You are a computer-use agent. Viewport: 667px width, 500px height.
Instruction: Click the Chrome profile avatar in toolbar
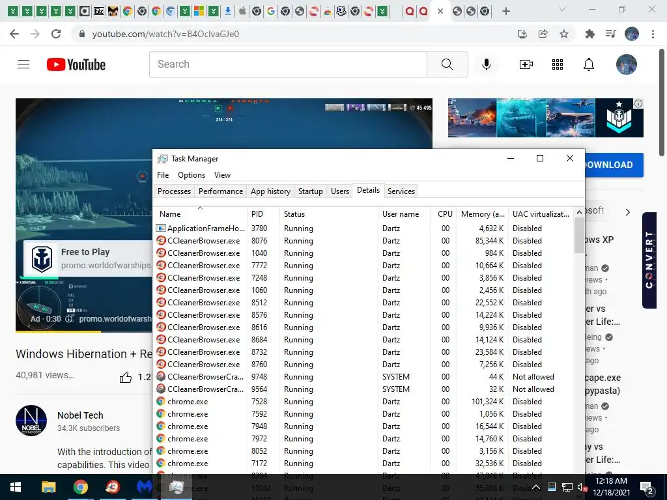632,34
